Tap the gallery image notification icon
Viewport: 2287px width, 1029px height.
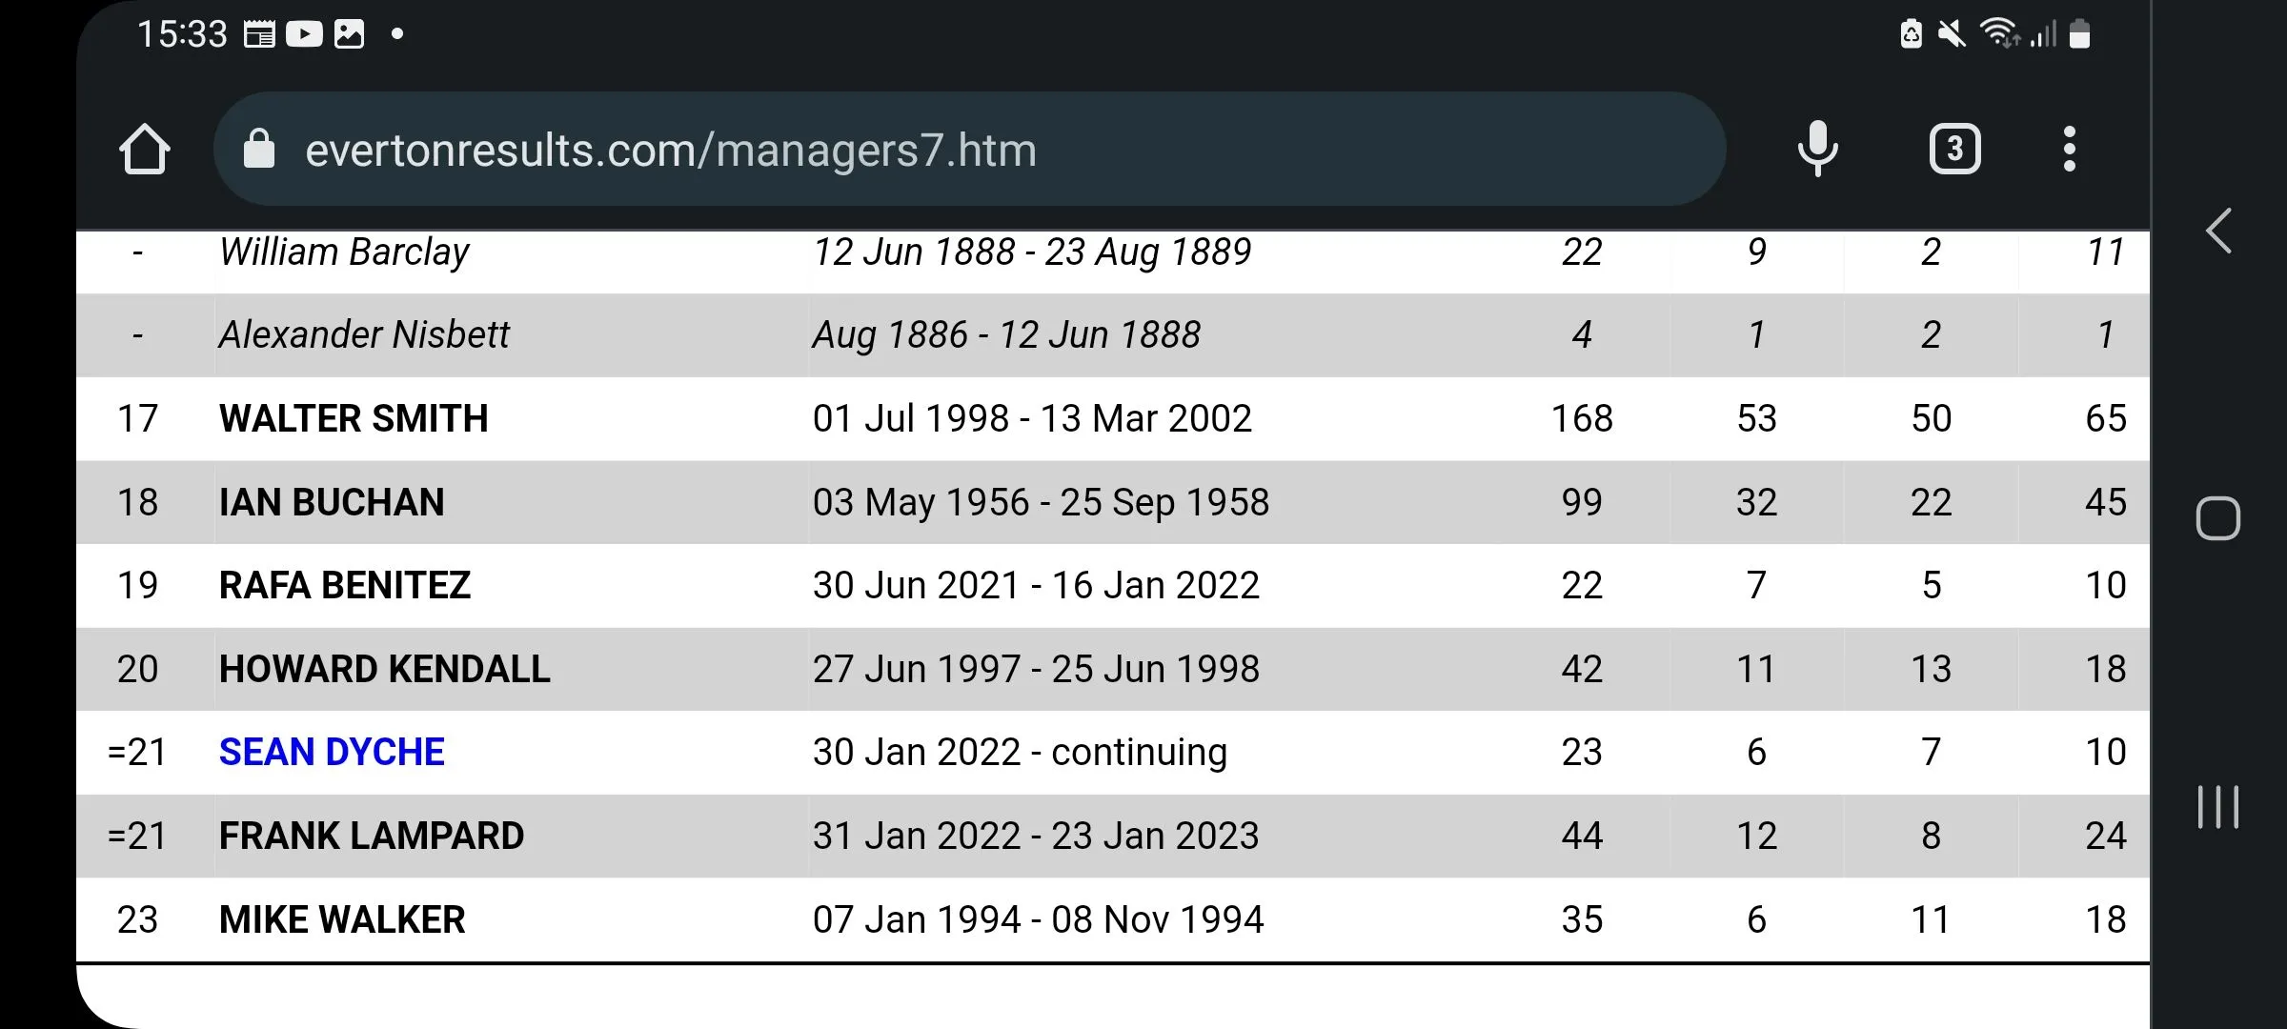click(x=349, y=35)
